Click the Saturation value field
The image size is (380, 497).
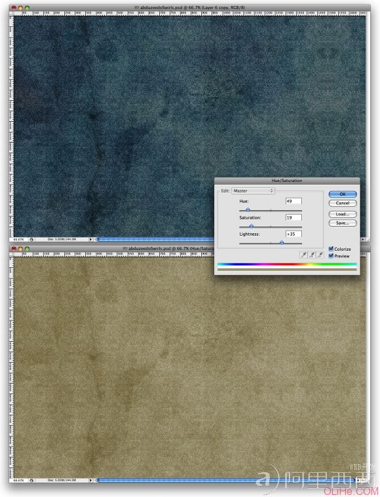[294, 217]
